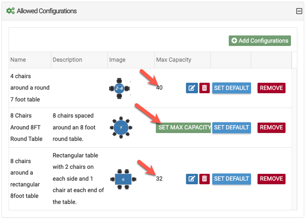Set the 4 chairs round table as default

click(232, 88)
